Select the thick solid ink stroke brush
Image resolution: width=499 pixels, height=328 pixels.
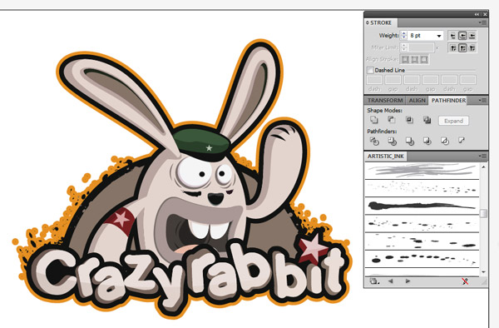tap(422, 206)
